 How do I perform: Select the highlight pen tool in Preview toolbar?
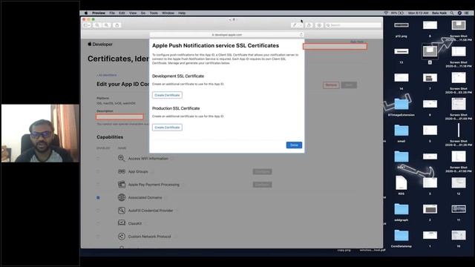click(294, 25)
